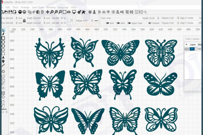This screenshot has width=203, height=135.
Task: Click the camera capture icon
Action: [69, 12]
